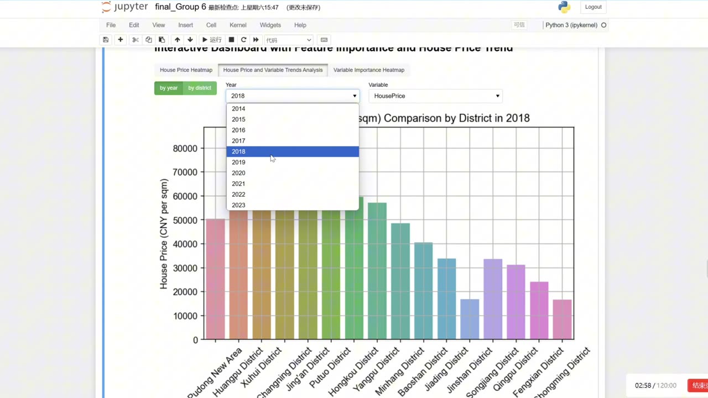This screenshot has height=398, width=708.
Task: Move selected cell up arrow
Action: point(177,40)
